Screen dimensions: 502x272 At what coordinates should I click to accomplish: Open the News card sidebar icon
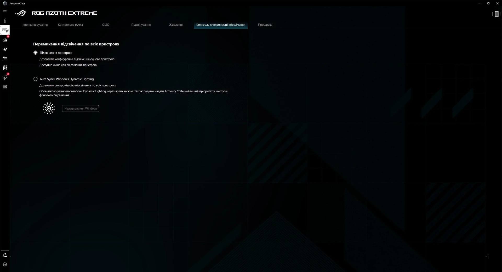coord(5,87)
